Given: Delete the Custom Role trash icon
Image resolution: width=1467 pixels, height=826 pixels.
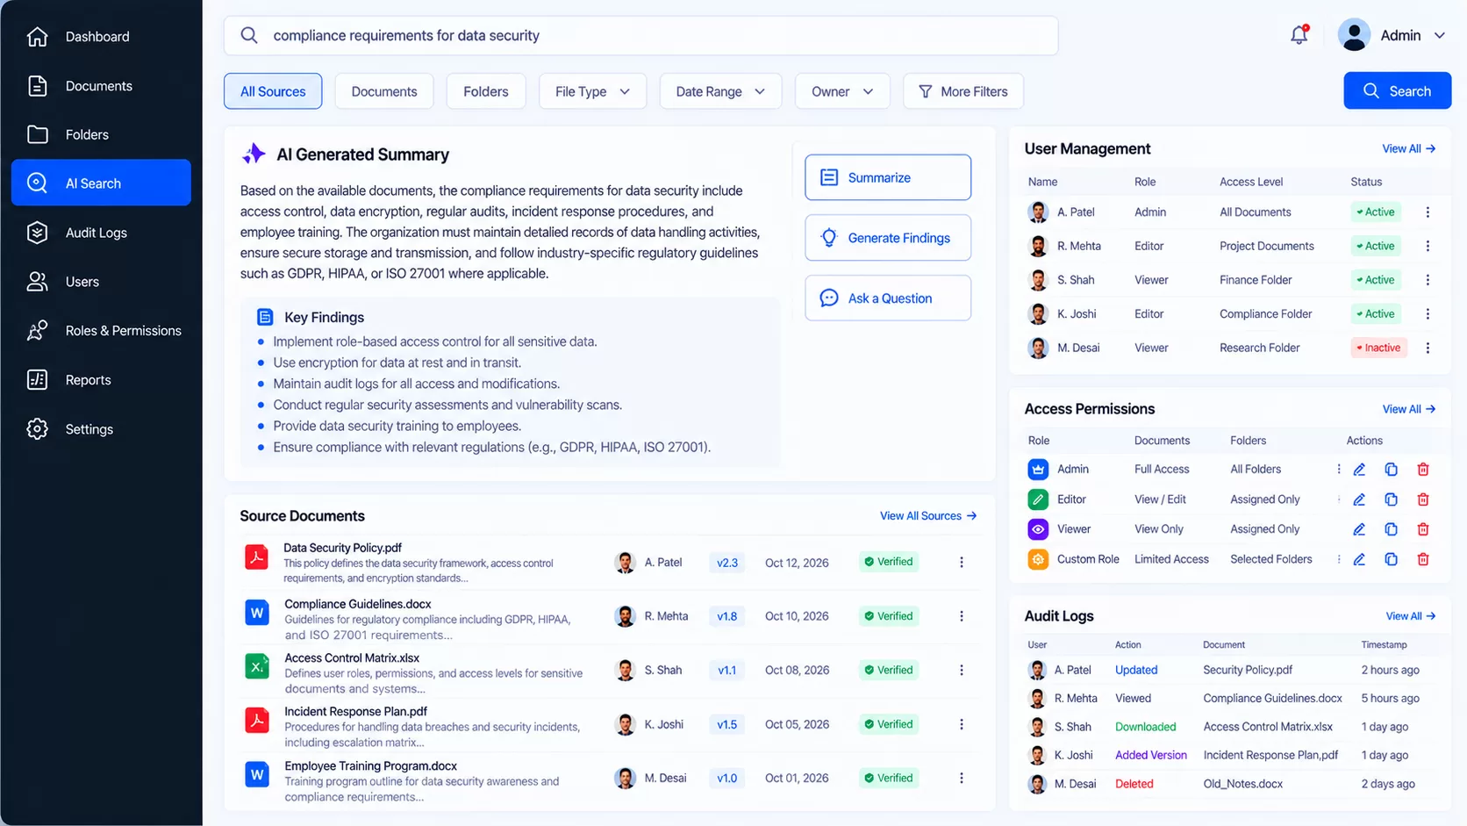Looking at the screenshot, I should point(1423,559).
